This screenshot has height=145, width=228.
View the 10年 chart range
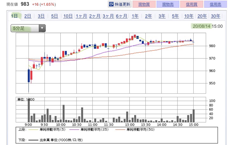[189, 16]
